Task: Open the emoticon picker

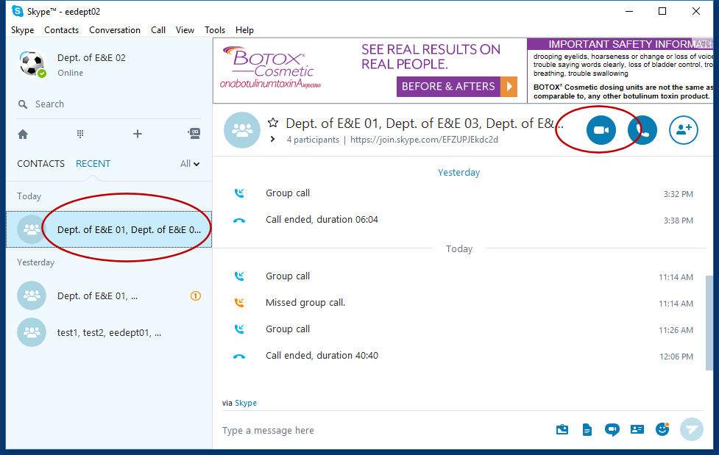Action: coord(662,429)
